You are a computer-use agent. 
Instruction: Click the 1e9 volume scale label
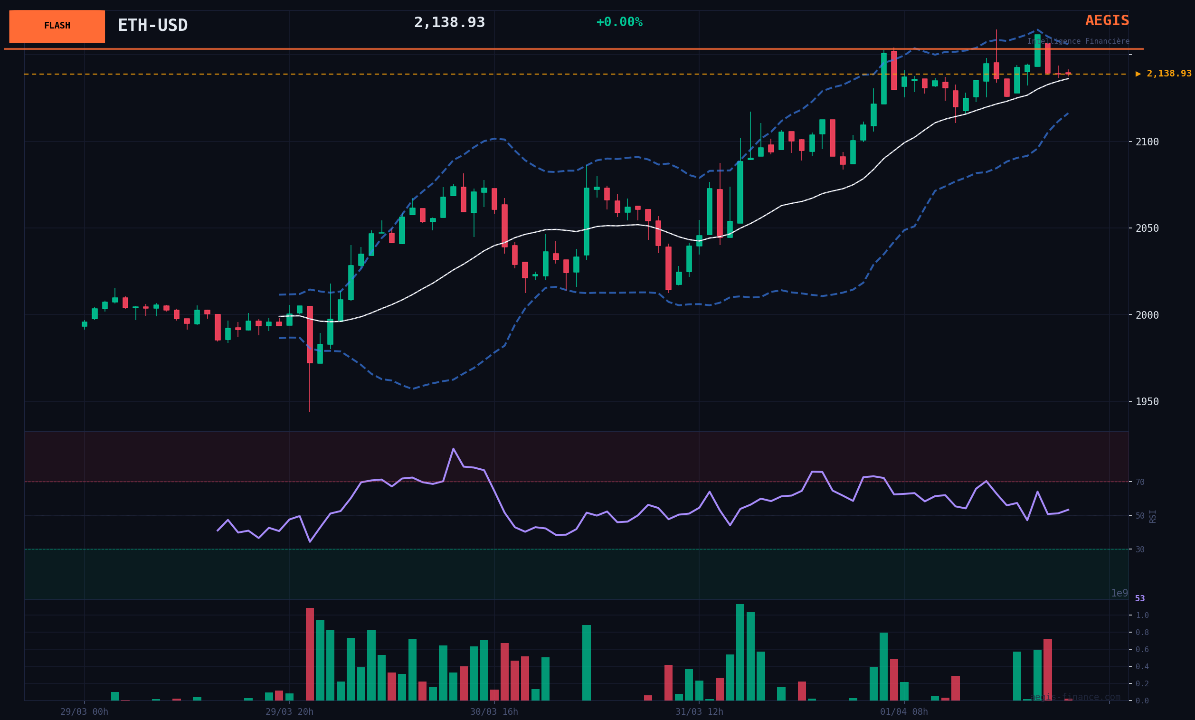pos(1119,593)
